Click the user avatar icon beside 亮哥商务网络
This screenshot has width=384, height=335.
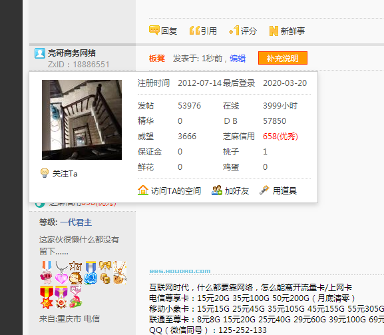[40, 53]
